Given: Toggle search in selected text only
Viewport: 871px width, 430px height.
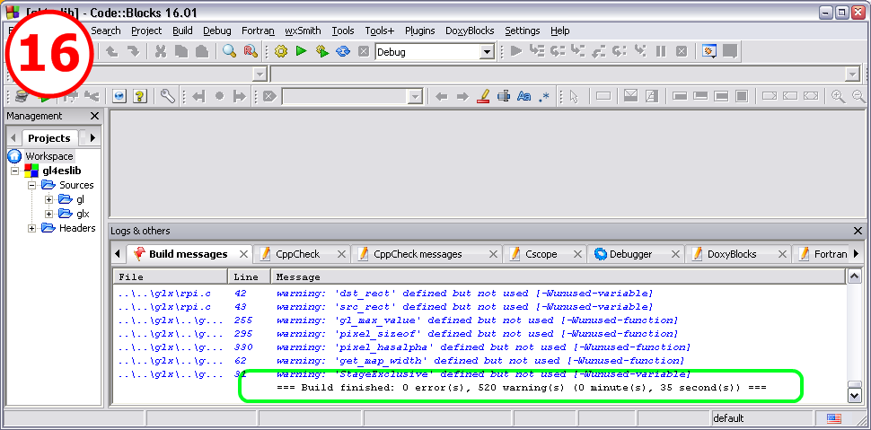Looking at the screenshot, I should click(x=504, y=96).
